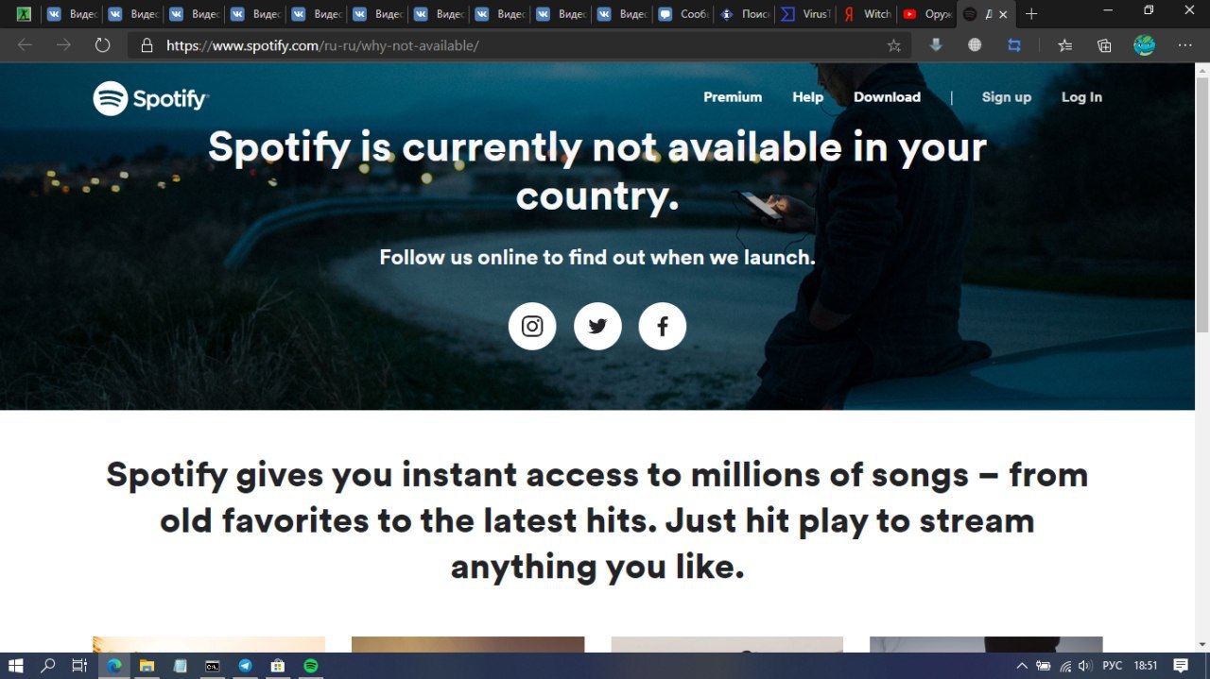
Task: Open the Premium navigation item
Action: (x=733, y=97)
